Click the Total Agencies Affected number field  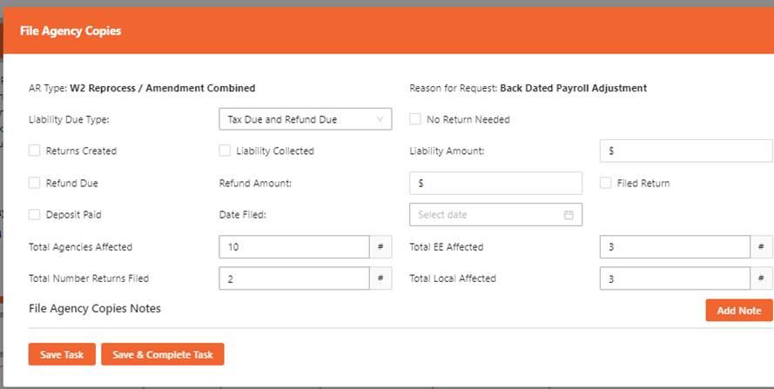click(x=294, y=247)
